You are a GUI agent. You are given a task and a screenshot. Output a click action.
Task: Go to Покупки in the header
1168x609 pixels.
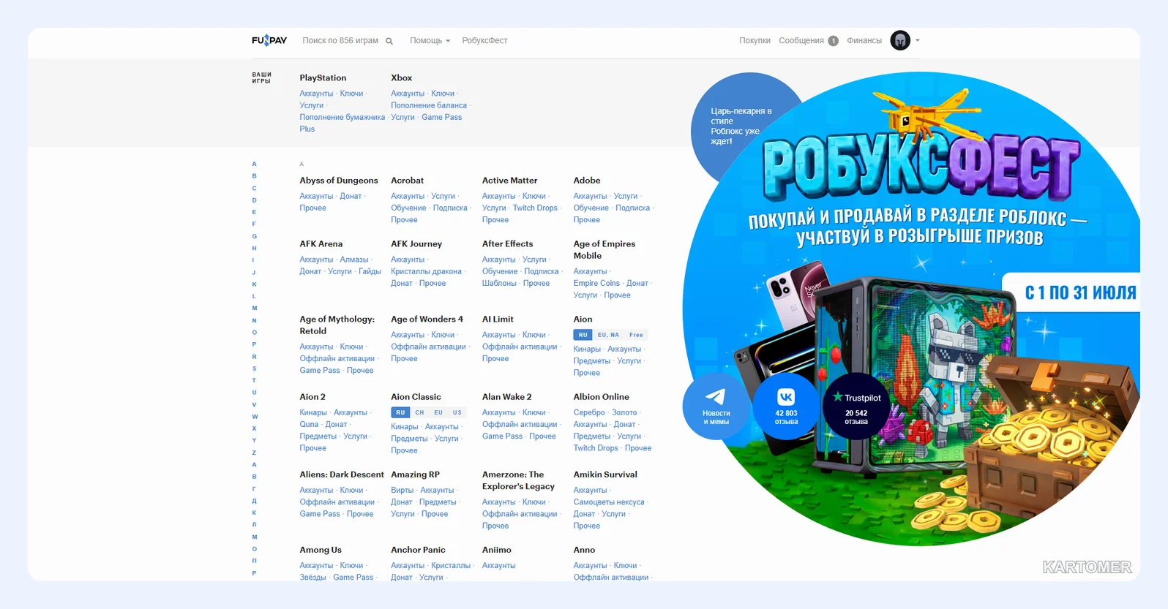coord(755,41)
